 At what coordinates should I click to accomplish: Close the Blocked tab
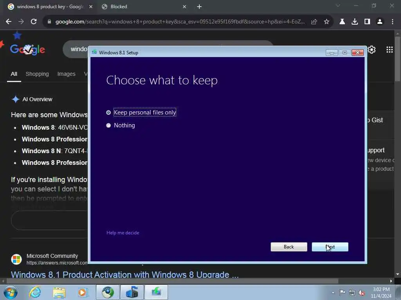coord(184,7)
